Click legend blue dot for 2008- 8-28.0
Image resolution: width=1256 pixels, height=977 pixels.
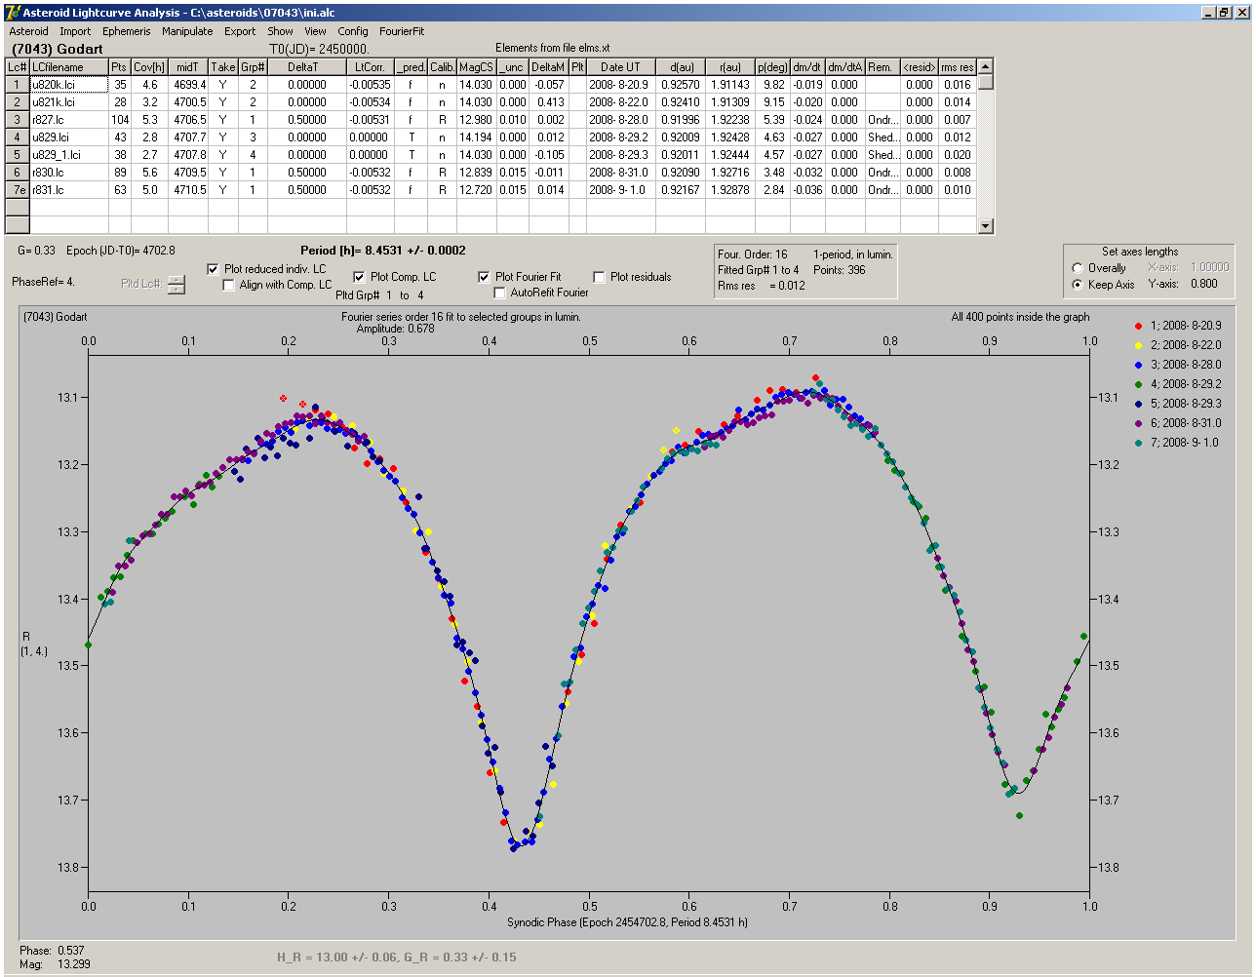[x=1139, y=365]
